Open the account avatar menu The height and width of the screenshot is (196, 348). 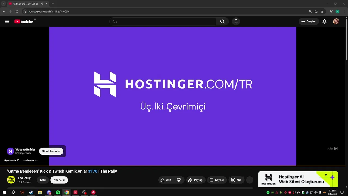[336, 22]
